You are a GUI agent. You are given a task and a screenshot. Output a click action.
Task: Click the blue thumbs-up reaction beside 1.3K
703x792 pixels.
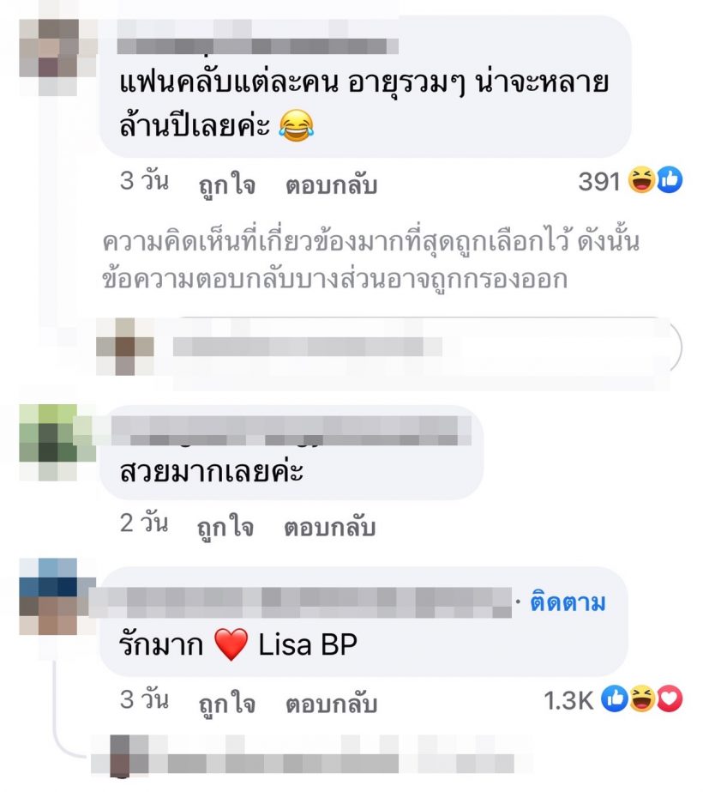614,699
